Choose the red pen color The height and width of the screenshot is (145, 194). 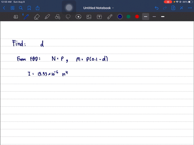[x=137, y=17]
